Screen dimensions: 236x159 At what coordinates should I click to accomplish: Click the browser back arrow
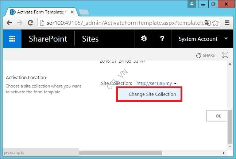pyautogui.click(x=9, y=23)
